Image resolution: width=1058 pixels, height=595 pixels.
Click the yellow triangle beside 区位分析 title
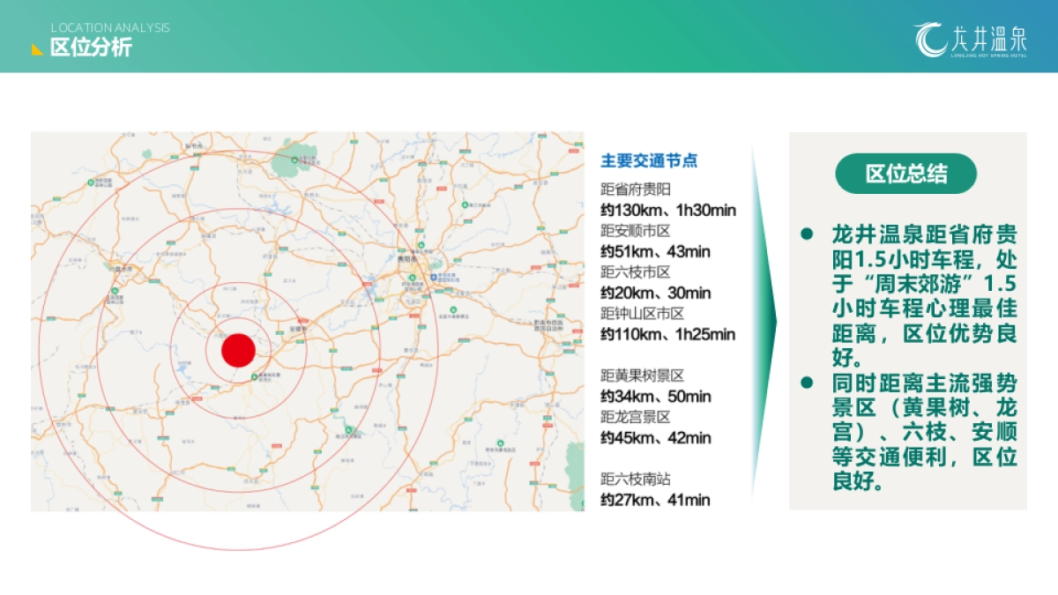(37, 48)
